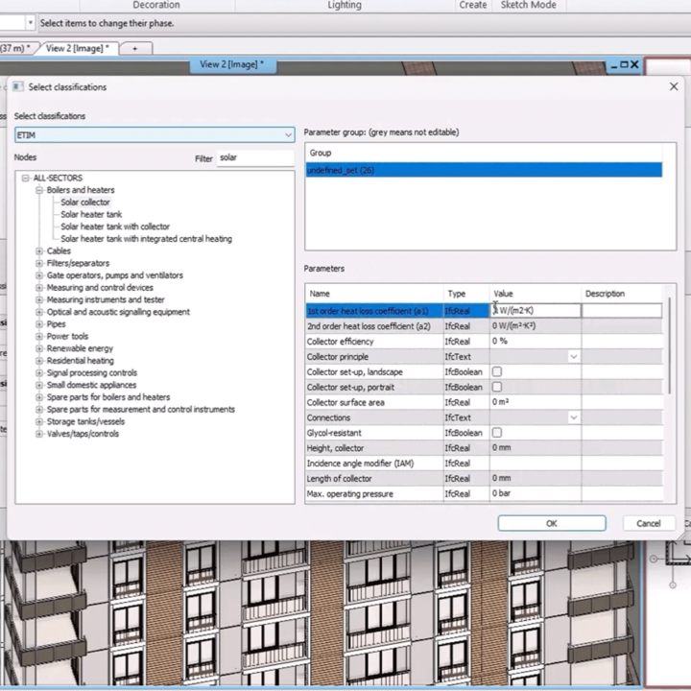
Task: Click the Height, collector '0 mm' value
Action: [x=501, y=448]
